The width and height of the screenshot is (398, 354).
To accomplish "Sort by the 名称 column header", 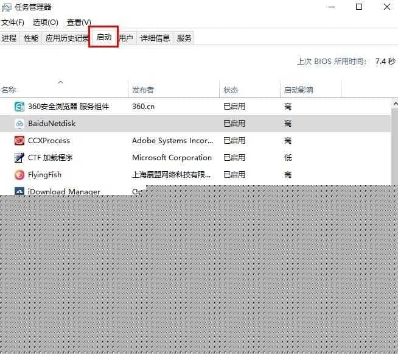I will point(9,90).
